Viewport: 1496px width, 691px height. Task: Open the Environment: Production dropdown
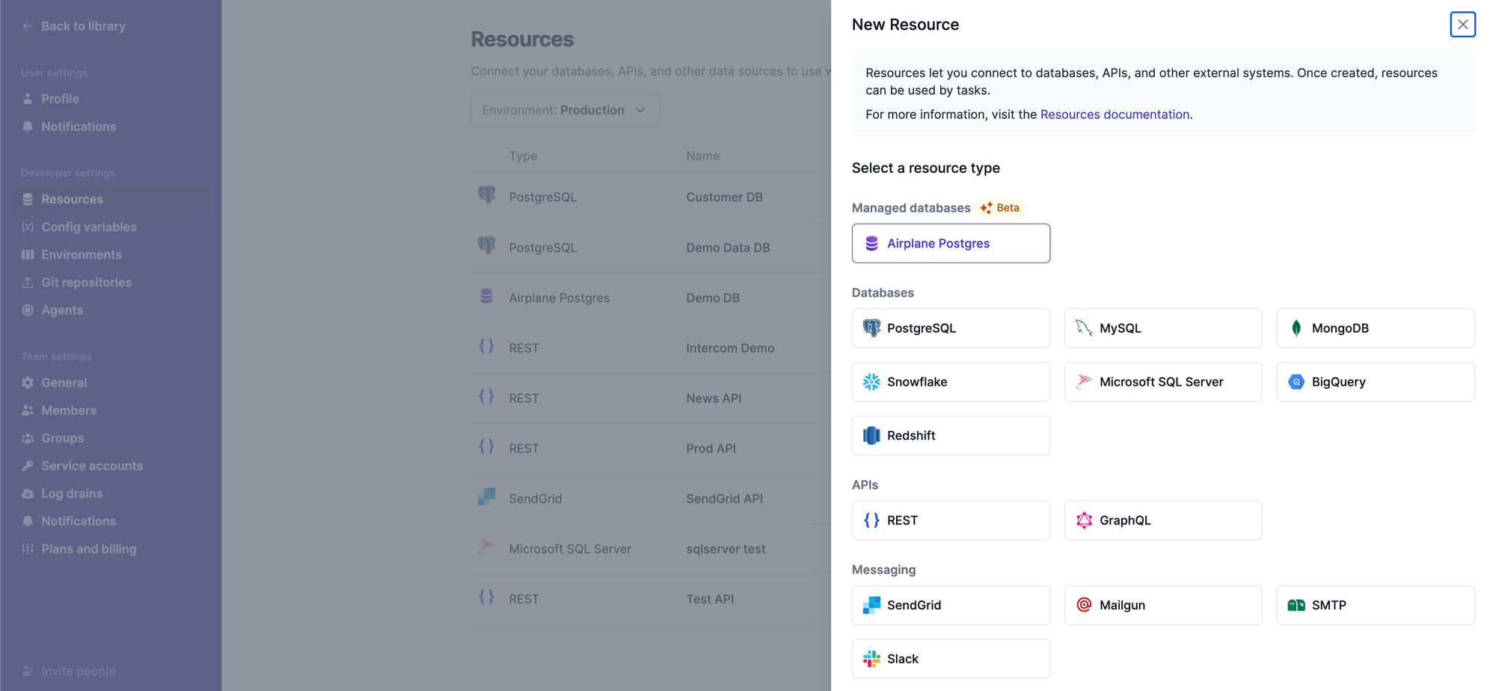pos(565,110)
